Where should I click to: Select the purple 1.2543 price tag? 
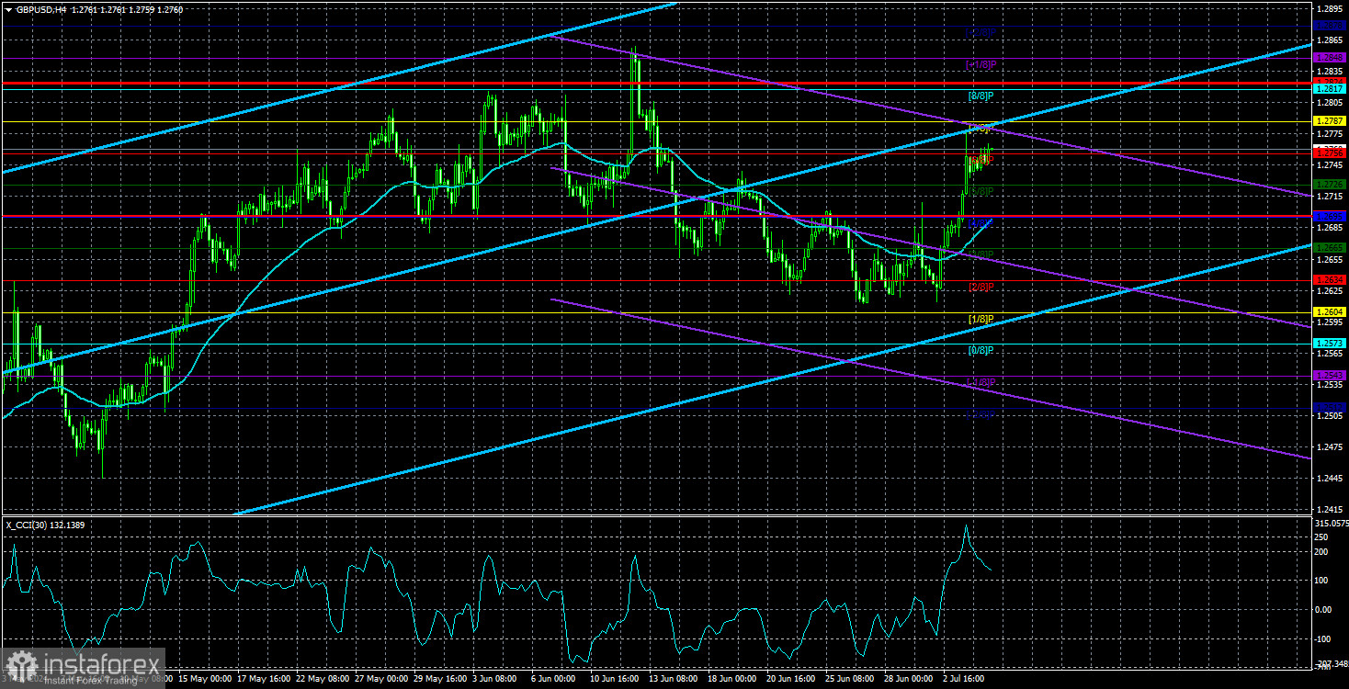(x=1330, y=376)
